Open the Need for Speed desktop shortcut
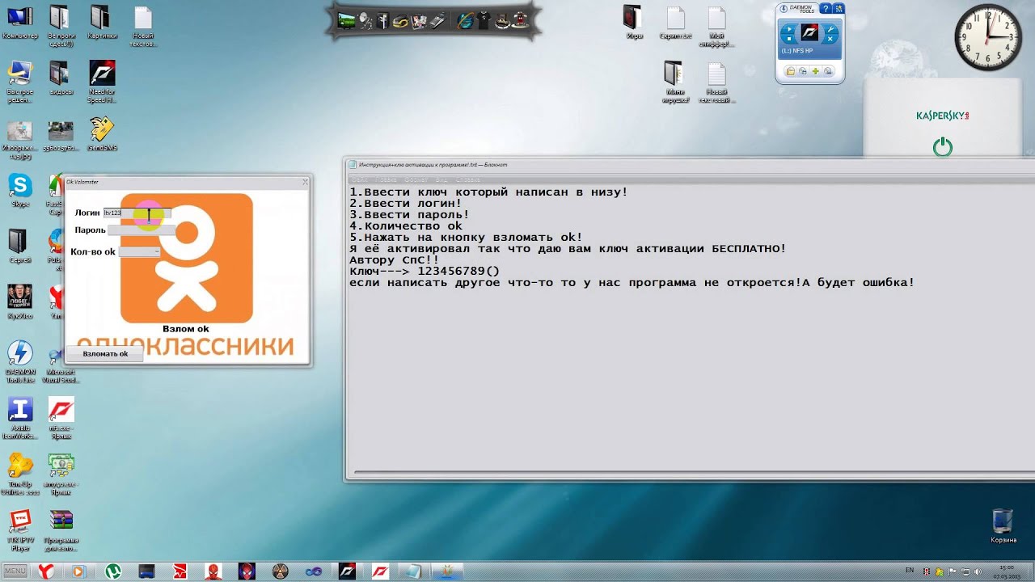This screenshot has height=582, width=1035. pyautogui.click(x=102, y=81)
